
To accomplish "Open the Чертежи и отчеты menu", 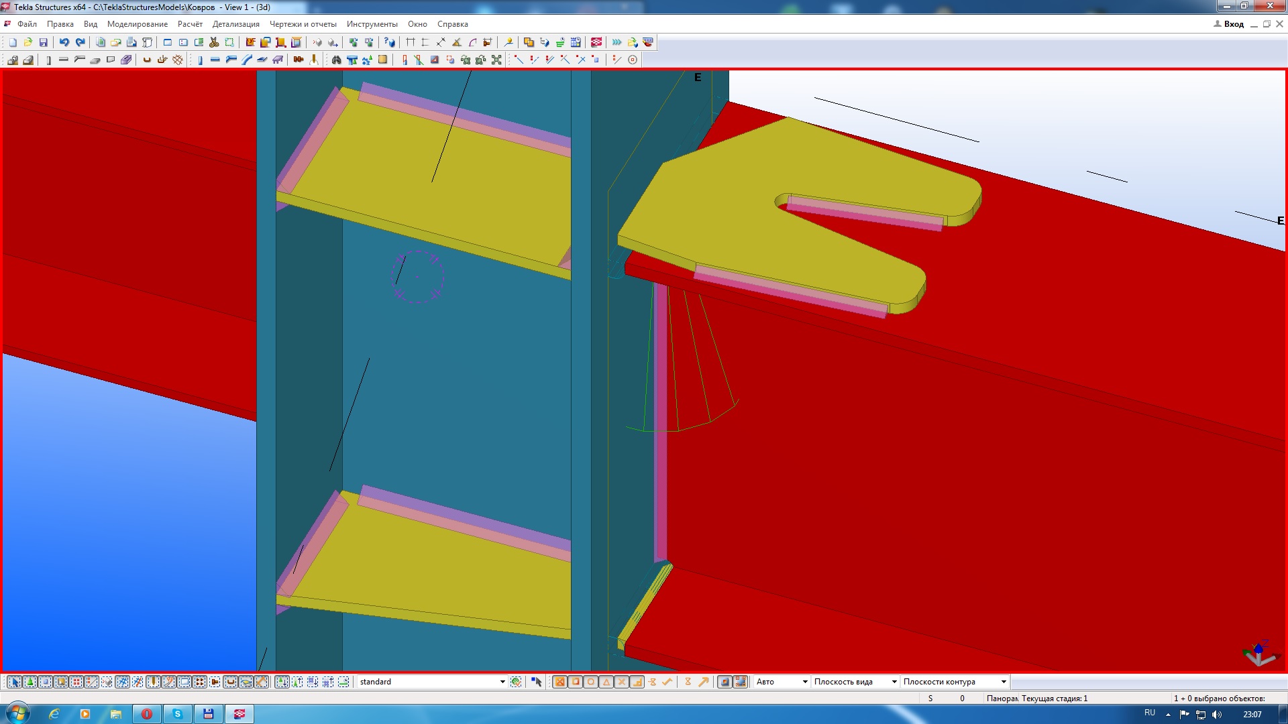I will pyautogui.click(x=303, y=24).
